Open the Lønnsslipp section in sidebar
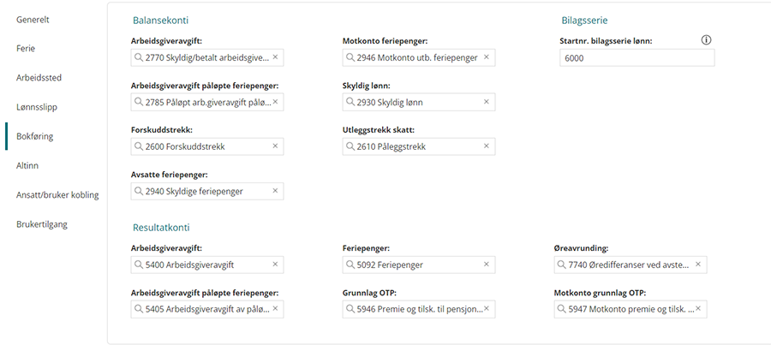The image size is (771, 345). click(37, 107)
